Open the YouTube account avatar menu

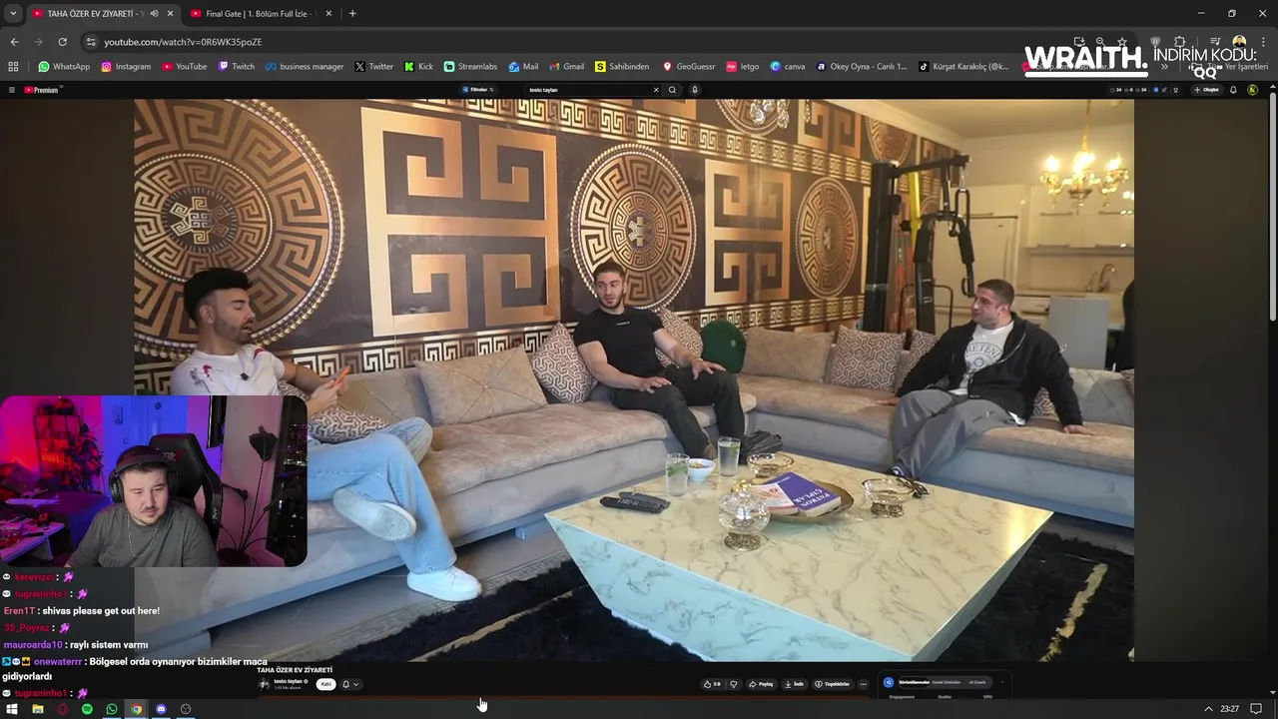(x=1252, y=90)
